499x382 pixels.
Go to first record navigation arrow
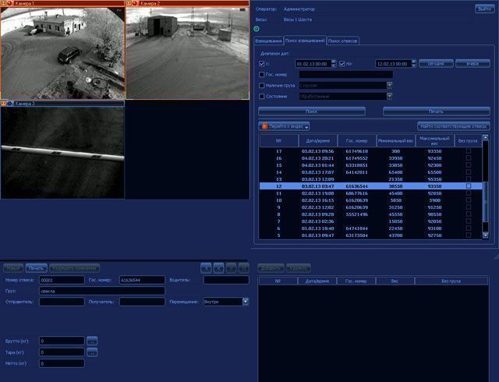click(x=206, y=268)
